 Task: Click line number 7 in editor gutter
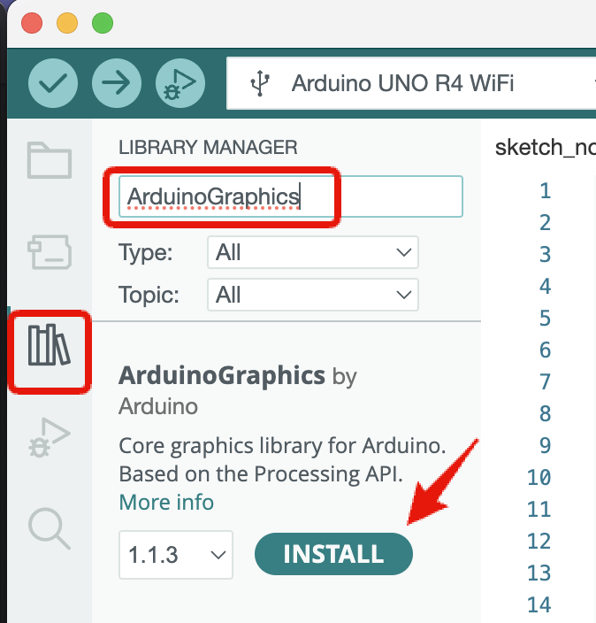point(546,381)
